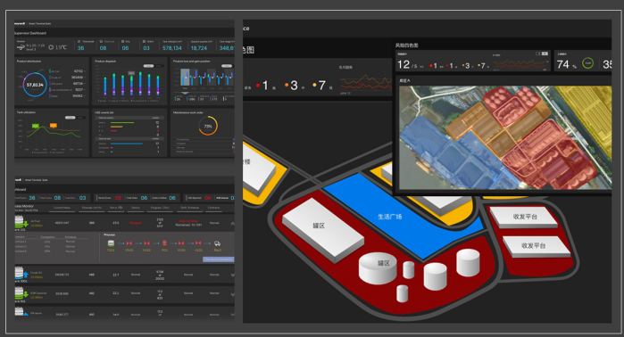Click the blue See Recommendation button
This screenshot has height=337, width=624.
219,259
